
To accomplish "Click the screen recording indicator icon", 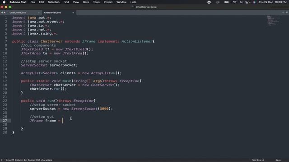I will coord(209,2).
